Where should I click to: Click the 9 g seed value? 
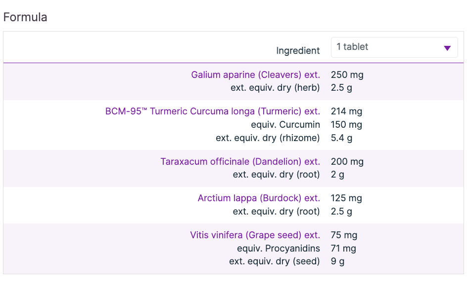(x=337, y=261)
